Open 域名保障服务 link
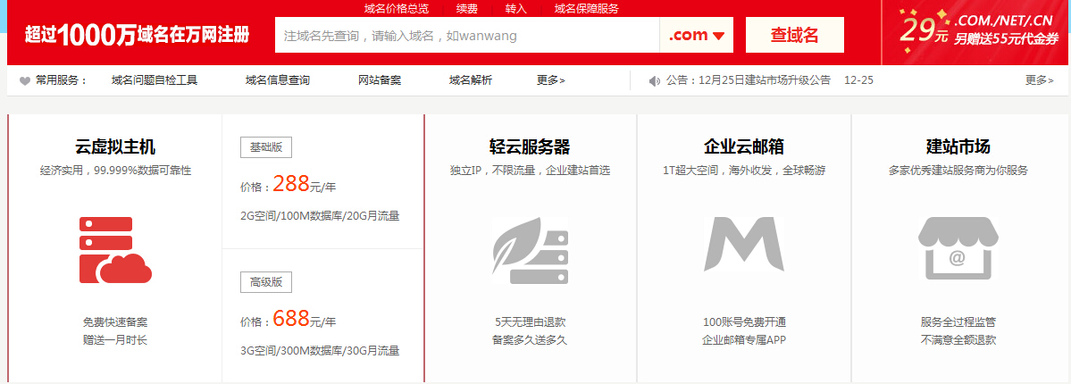 pyautogui.click(x=586, y=8)
